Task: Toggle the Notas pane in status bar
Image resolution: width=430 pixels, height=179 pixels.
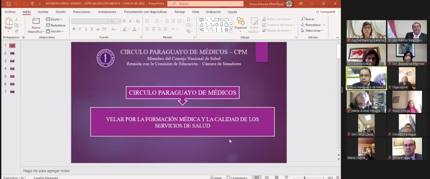Action: pos(216,177)
